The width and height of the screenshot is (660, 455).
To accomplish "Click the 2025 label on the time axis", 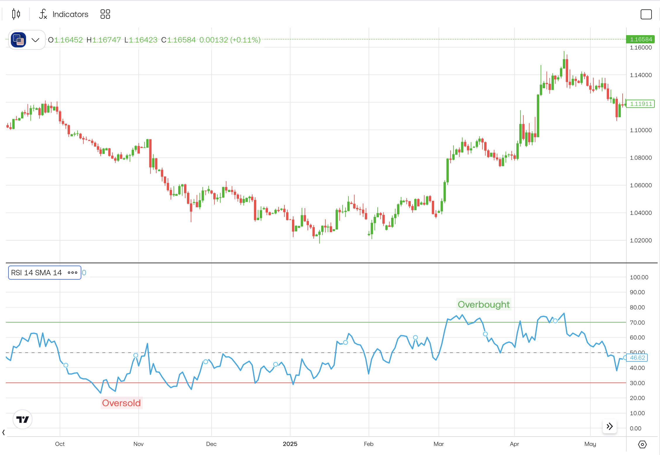I will click(x=290, y=444).
